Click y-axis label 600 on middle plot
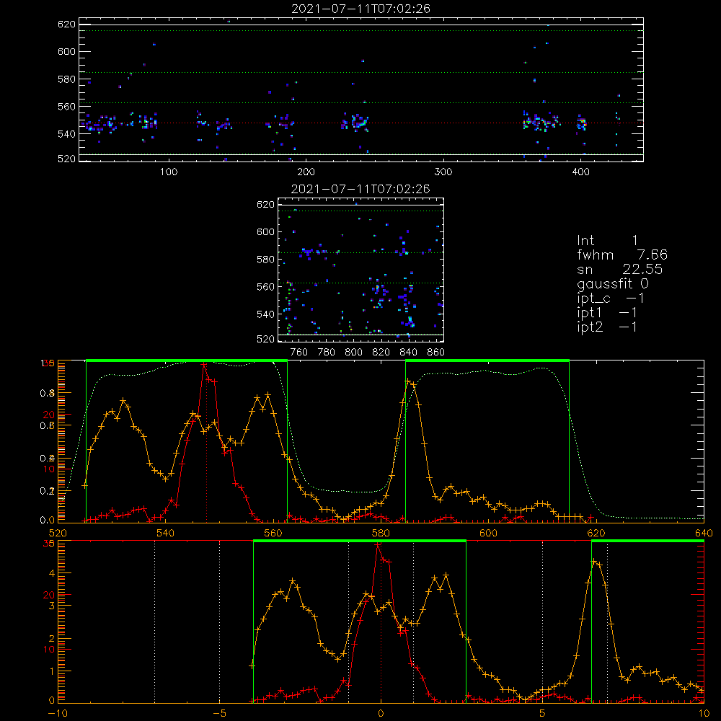This screenshot has height=721, width=721. (266, 231)
